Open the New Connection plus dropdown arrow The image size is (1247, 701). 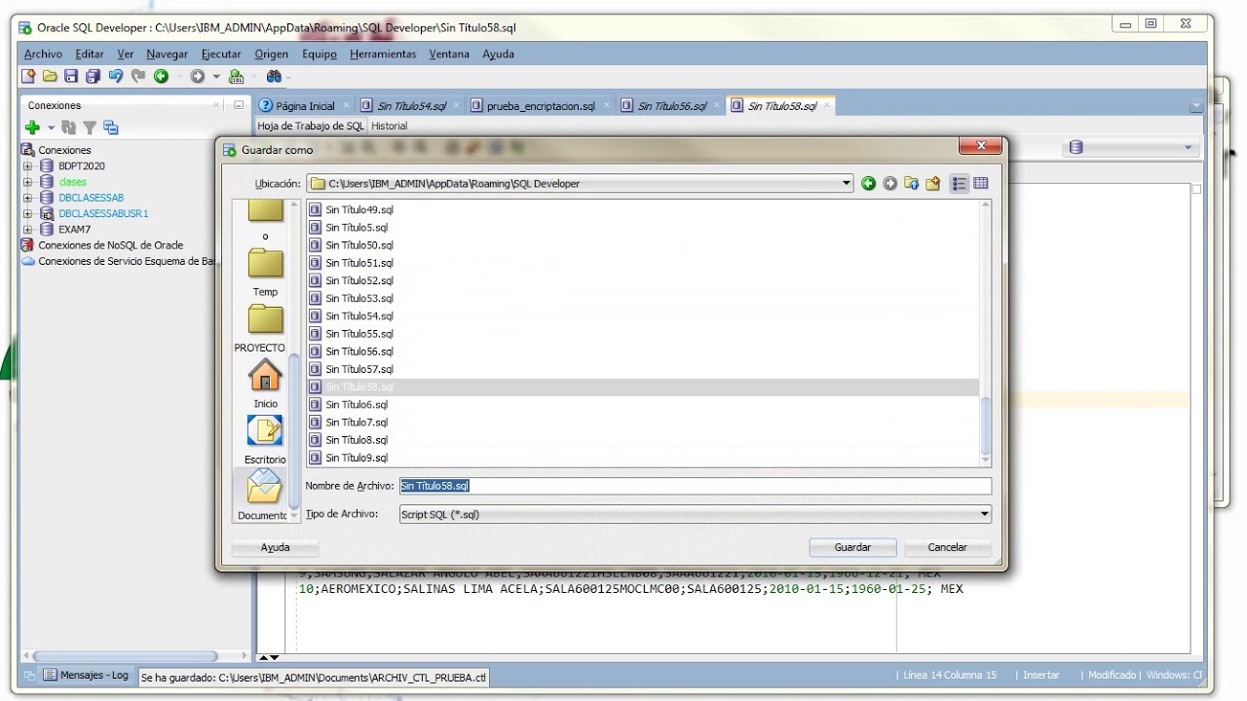tap(51, 128)
